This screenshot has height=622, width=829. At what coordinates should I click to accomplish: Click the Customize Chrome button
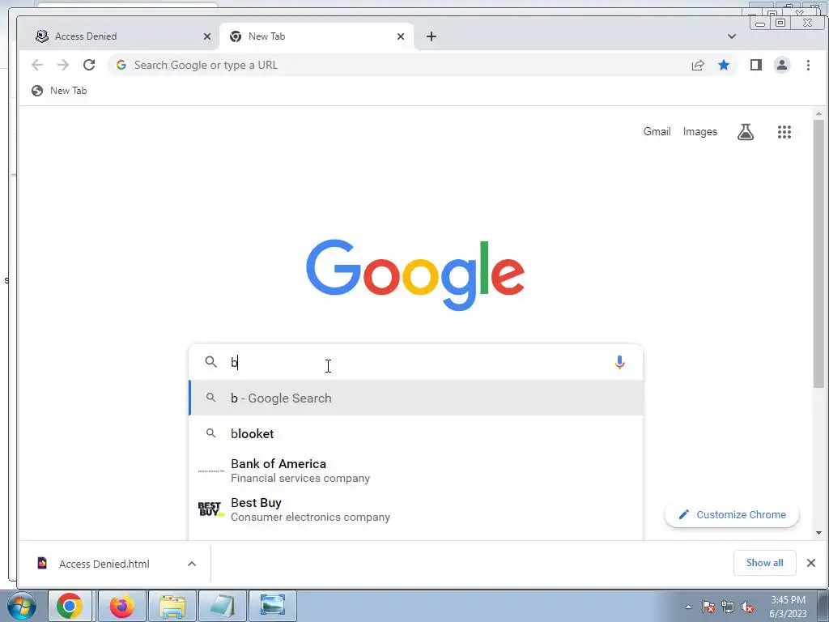pos(732,514)
